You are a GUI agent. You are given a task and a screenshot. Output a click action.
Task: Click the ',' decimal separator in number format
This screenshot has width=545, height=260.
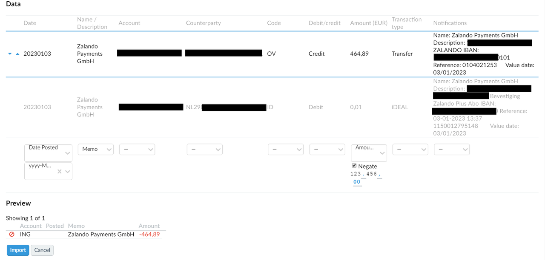click(380, 174)
